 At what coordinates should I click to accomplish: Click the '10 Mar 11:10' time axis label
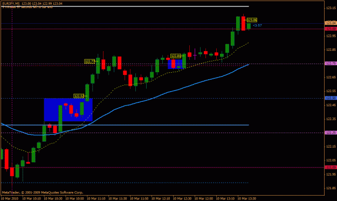pyautogui.click(x=96, y=199)
